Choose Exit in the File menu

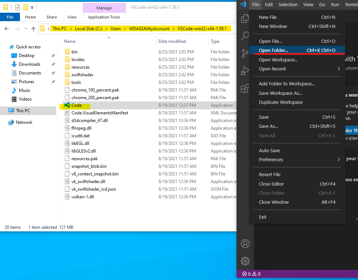(297, 217)
